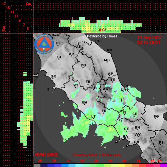Click the 14 Sep 2012 date label

tap(149, 37)
